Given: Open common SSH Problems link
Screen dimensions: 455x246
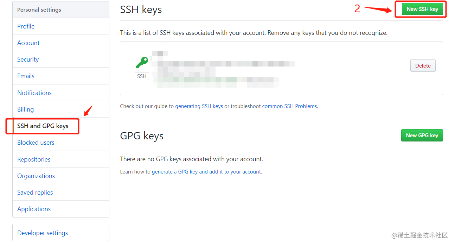Looking at the screenshot, I should (289, 106).
